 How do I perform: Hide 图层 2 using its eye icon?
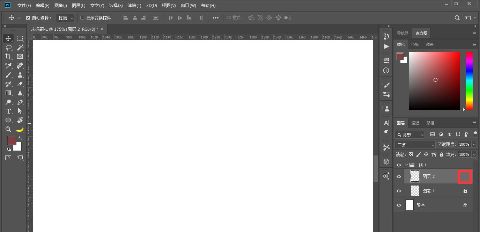pyautogui.click(x=399, y=177)
